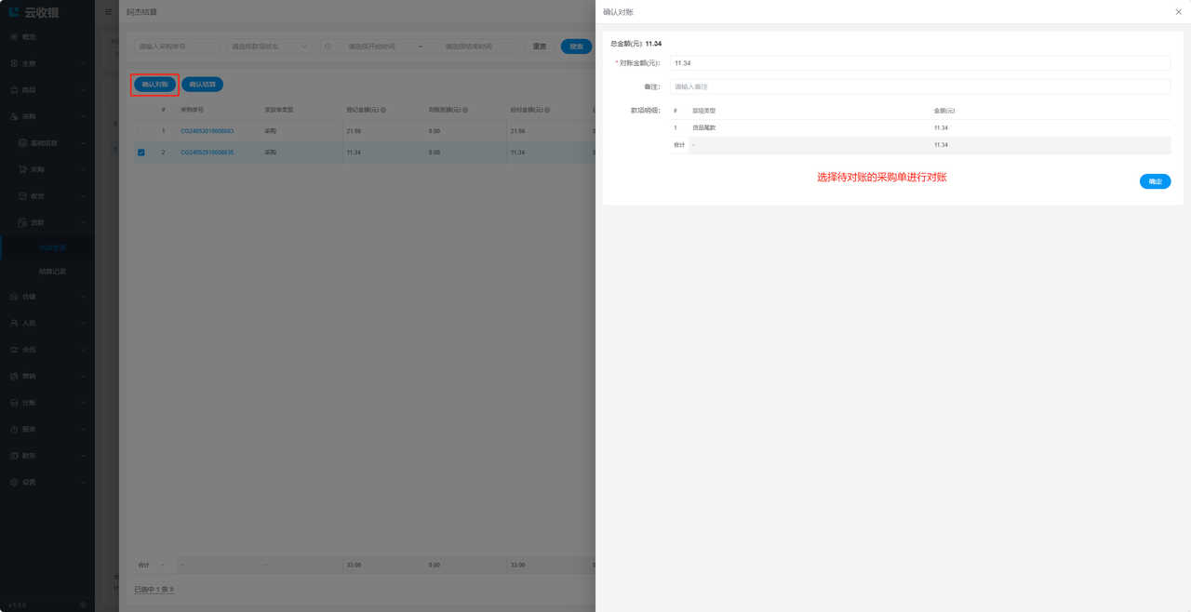The height and width of the screenshot is (612, 1191).
Task: Check the checkbox for row 1
Action: coord(141,131)
